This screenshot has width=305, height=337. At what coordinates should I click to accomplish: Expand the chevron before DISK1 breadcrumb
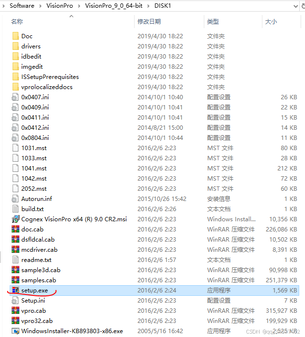(x=148, y=6)
